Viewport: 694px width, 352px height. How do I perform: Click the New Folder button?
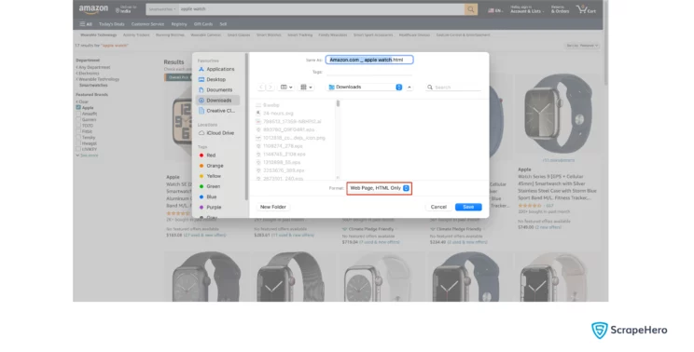pos(273,207)
